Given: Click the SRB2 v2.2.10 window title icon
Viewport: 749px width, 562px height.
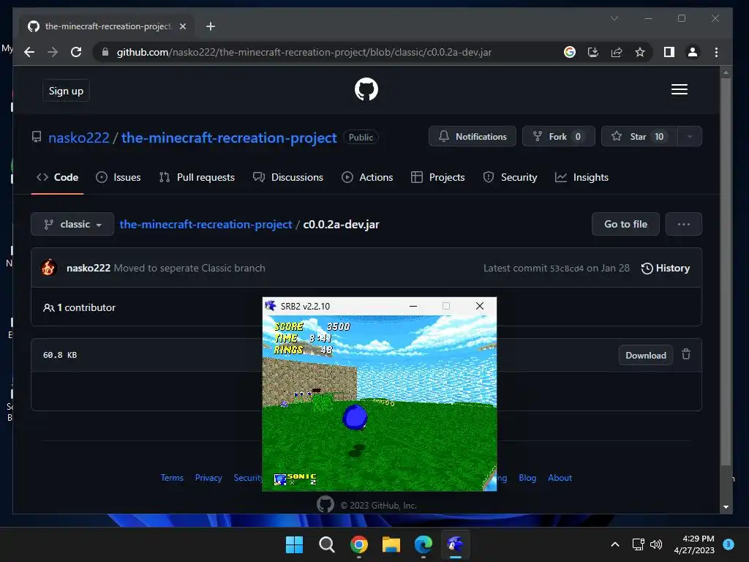Looking at the screenshot, I should pos(271,306).
